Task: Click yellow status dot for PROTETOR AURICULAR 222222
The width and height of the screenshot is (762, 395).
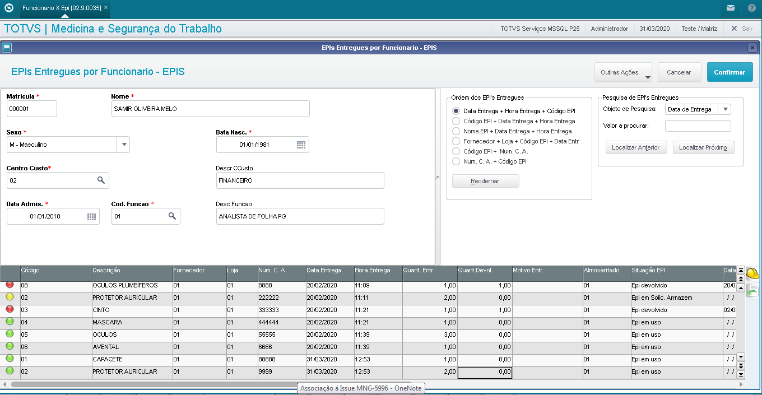Action: click(10, 297)
